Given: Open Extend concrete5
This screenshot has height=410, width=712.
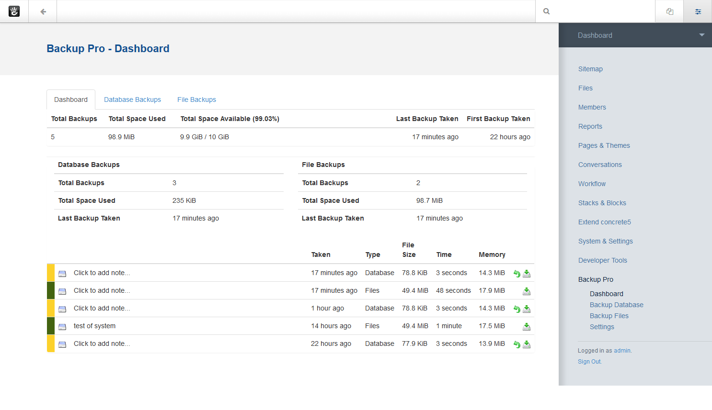Looking at the screenshot, I should [x=605, y=222].
